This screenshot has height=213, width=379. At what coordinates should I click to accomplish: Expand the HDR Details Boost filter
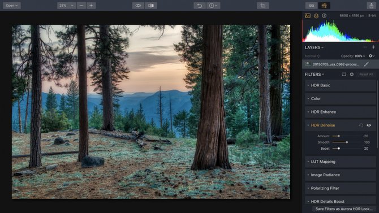(340, 201)
